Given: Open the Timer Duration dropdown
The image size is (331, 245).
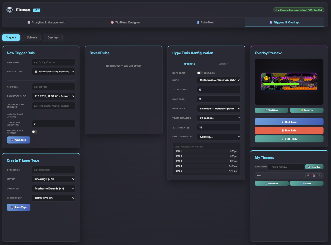Looking at the screenshot, I should coord(218,118).
